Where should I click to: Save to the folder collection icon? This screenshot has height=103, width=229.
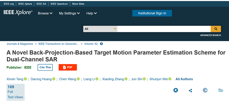coord(221,90)
